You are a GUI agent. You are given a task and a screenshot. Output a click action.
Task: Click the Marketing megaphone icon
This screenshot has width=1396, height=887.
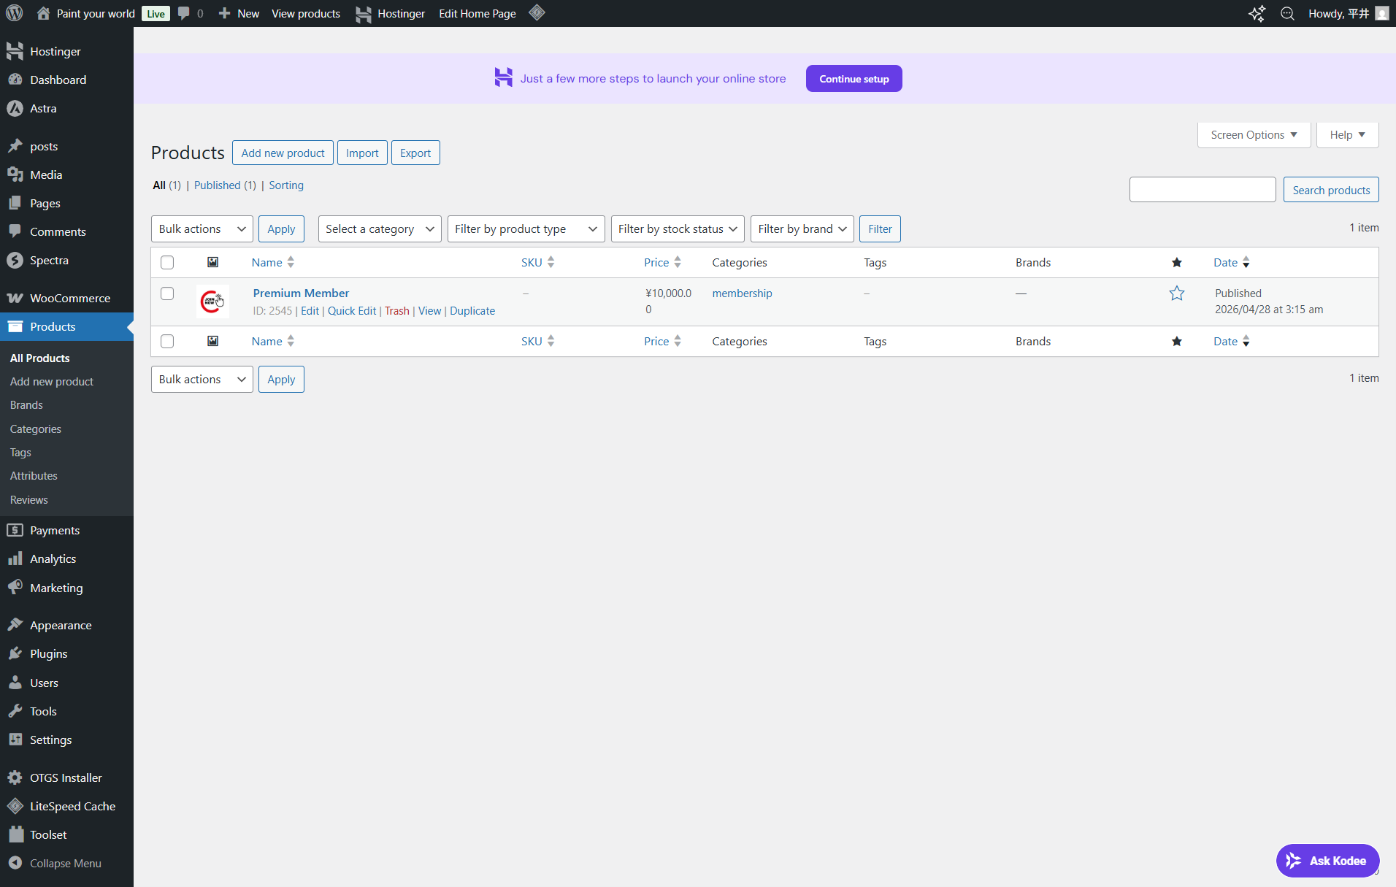click(x=15, y=588)
